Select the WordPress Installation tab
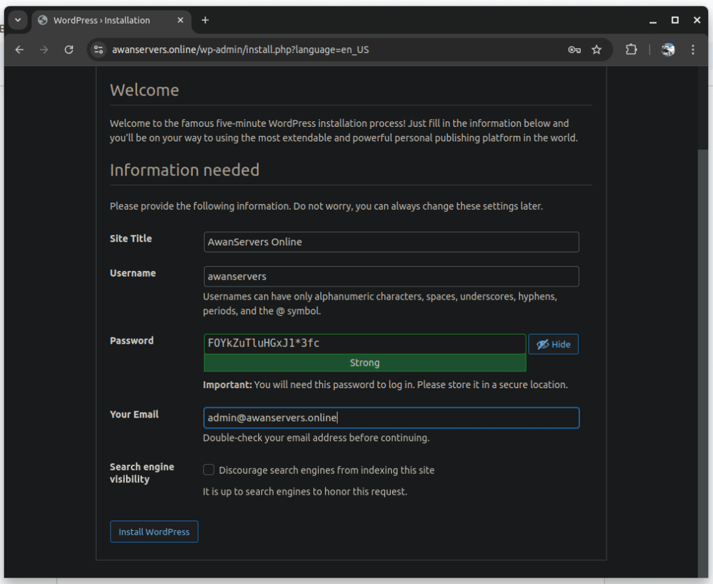 point(101,20)
